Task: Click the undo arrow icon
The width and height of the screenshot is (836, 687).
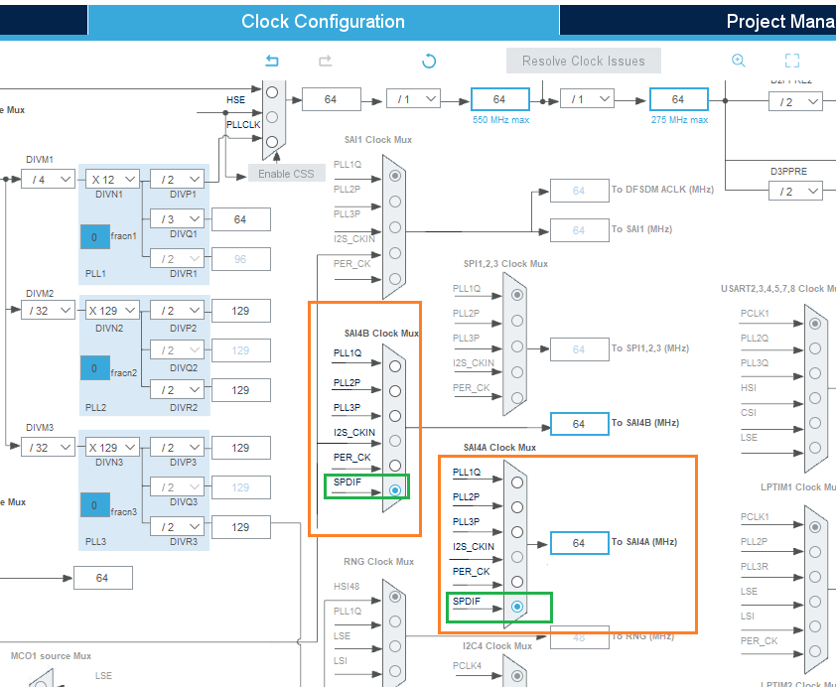Action: coord(272,61)
